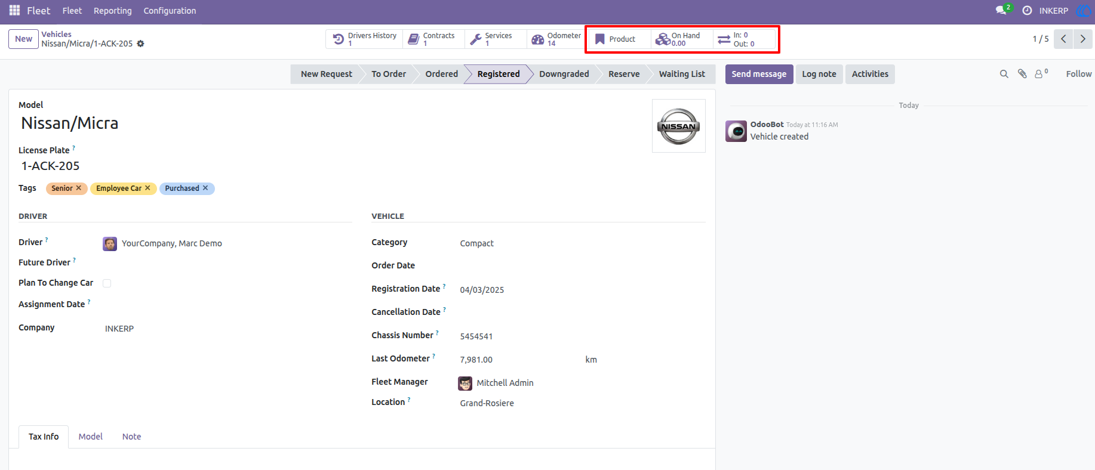Set status to Waiting List
The height and width of the screenshot is (470, 1095).
682,74
